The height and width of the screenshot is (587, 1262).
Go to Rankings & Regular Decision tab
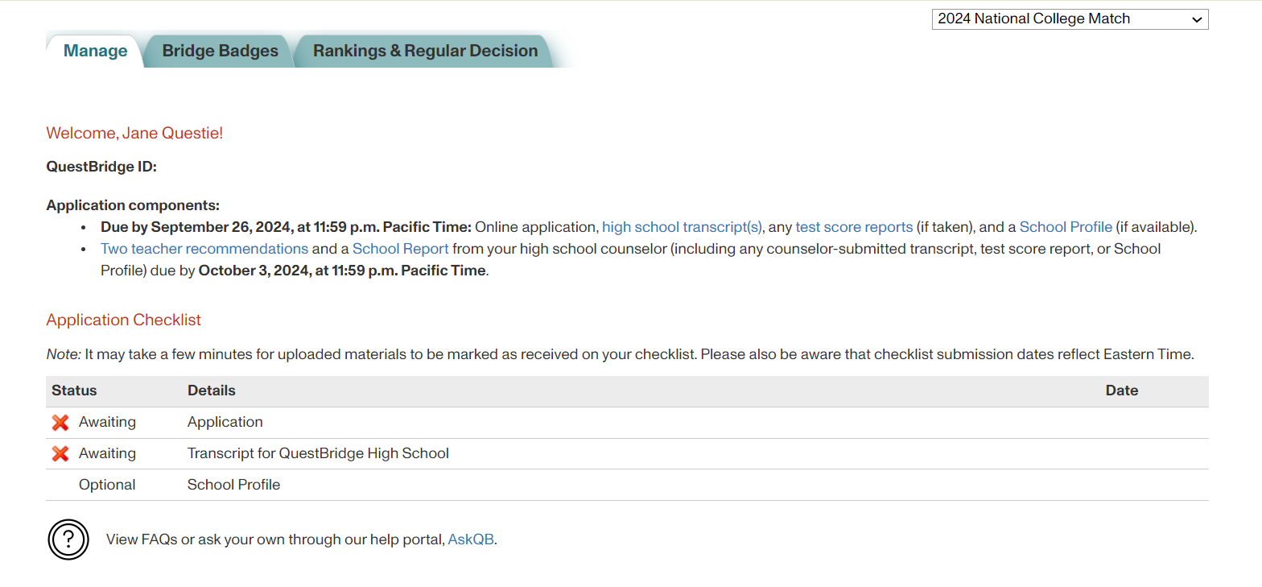[x=425, y=51]
